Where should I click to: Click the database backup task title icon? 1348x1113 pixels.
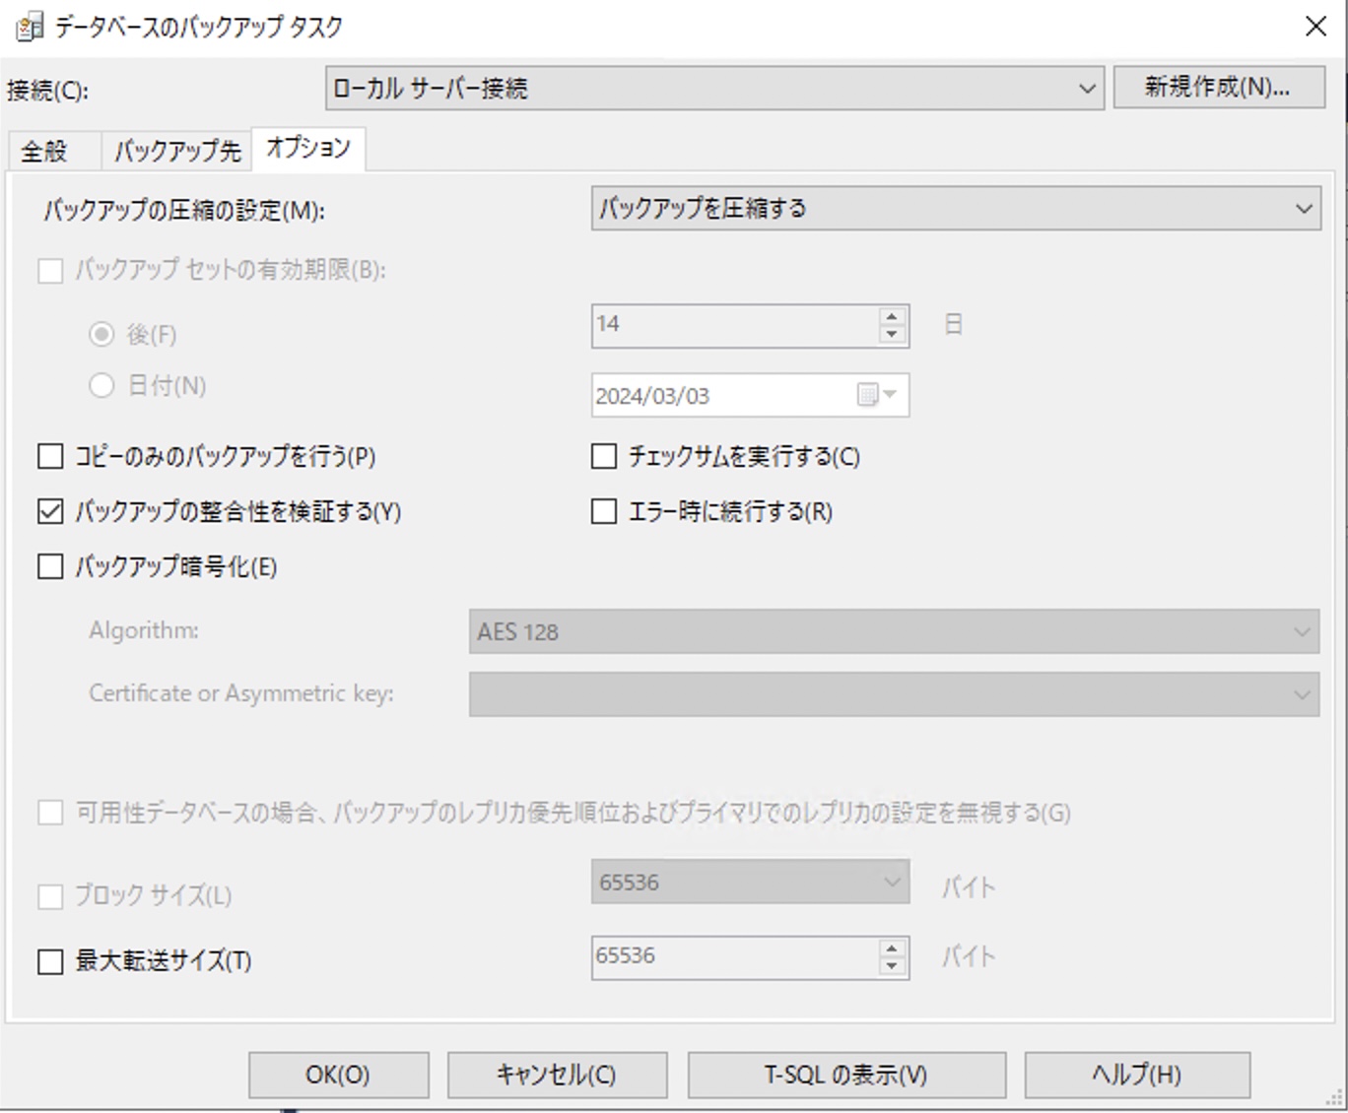[x=30, y=27]
